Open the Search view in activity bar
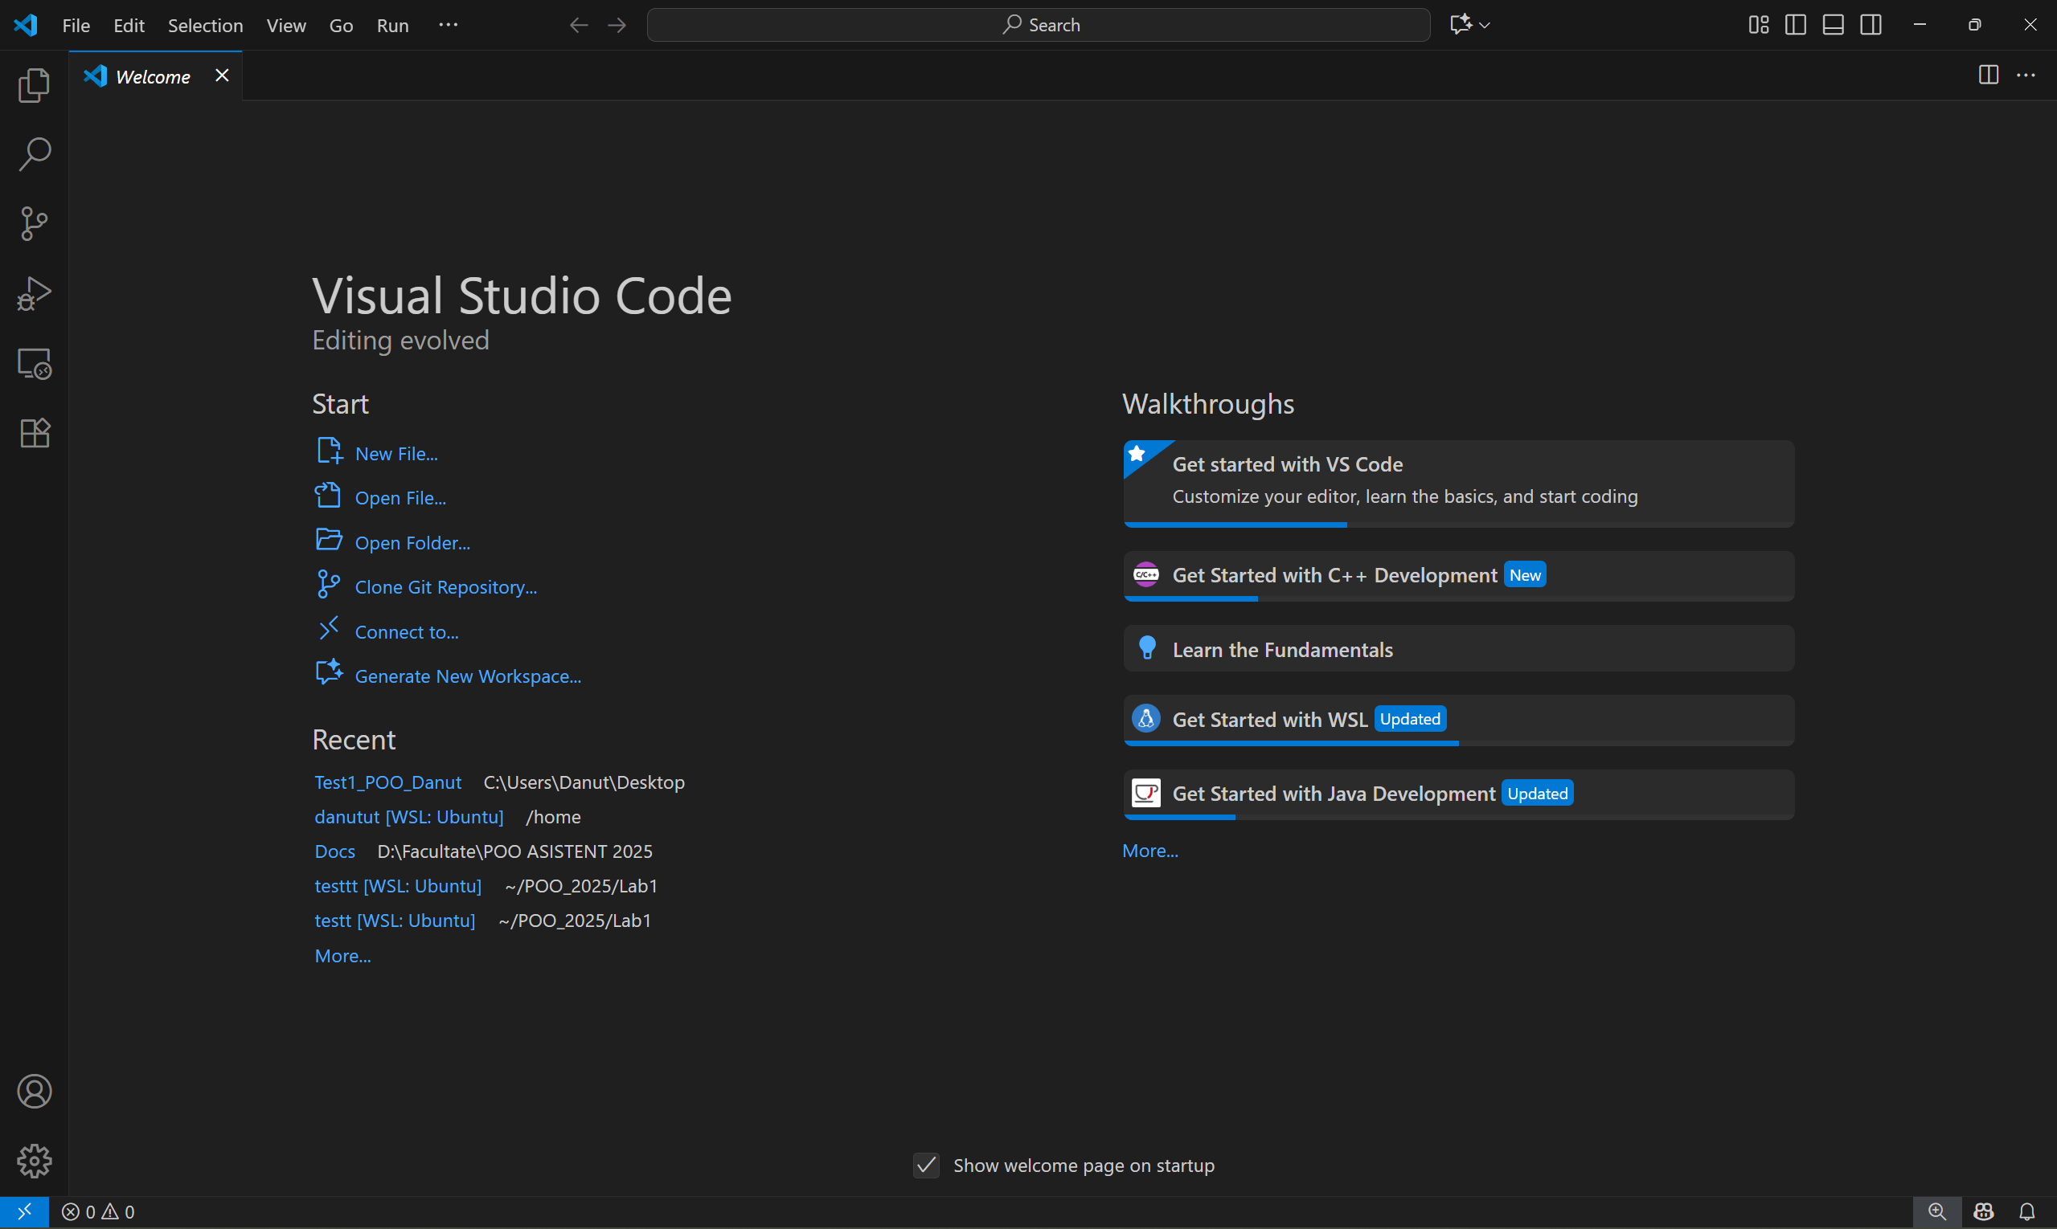The height and width of the screenshot is (1229, 2057). click(34, 154)
